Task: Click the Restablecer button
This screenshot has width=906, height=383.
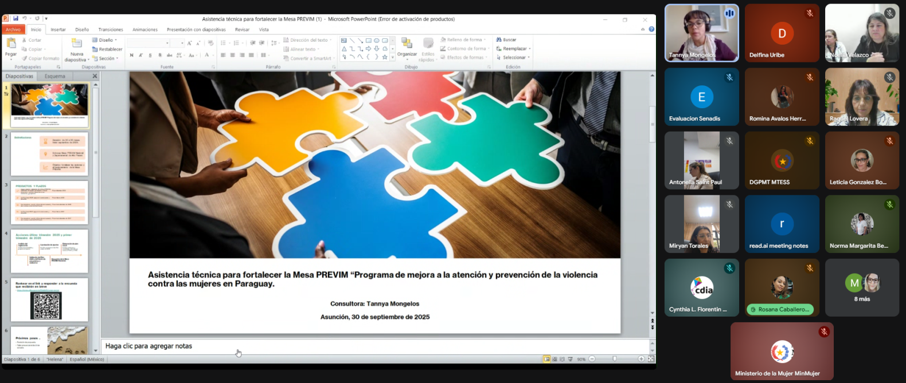Action: 107,49
